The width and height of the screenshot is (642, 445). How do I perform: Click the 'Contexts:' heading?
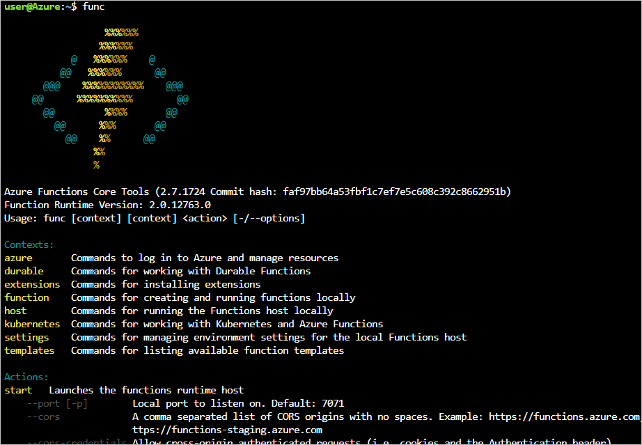point(29,245)
